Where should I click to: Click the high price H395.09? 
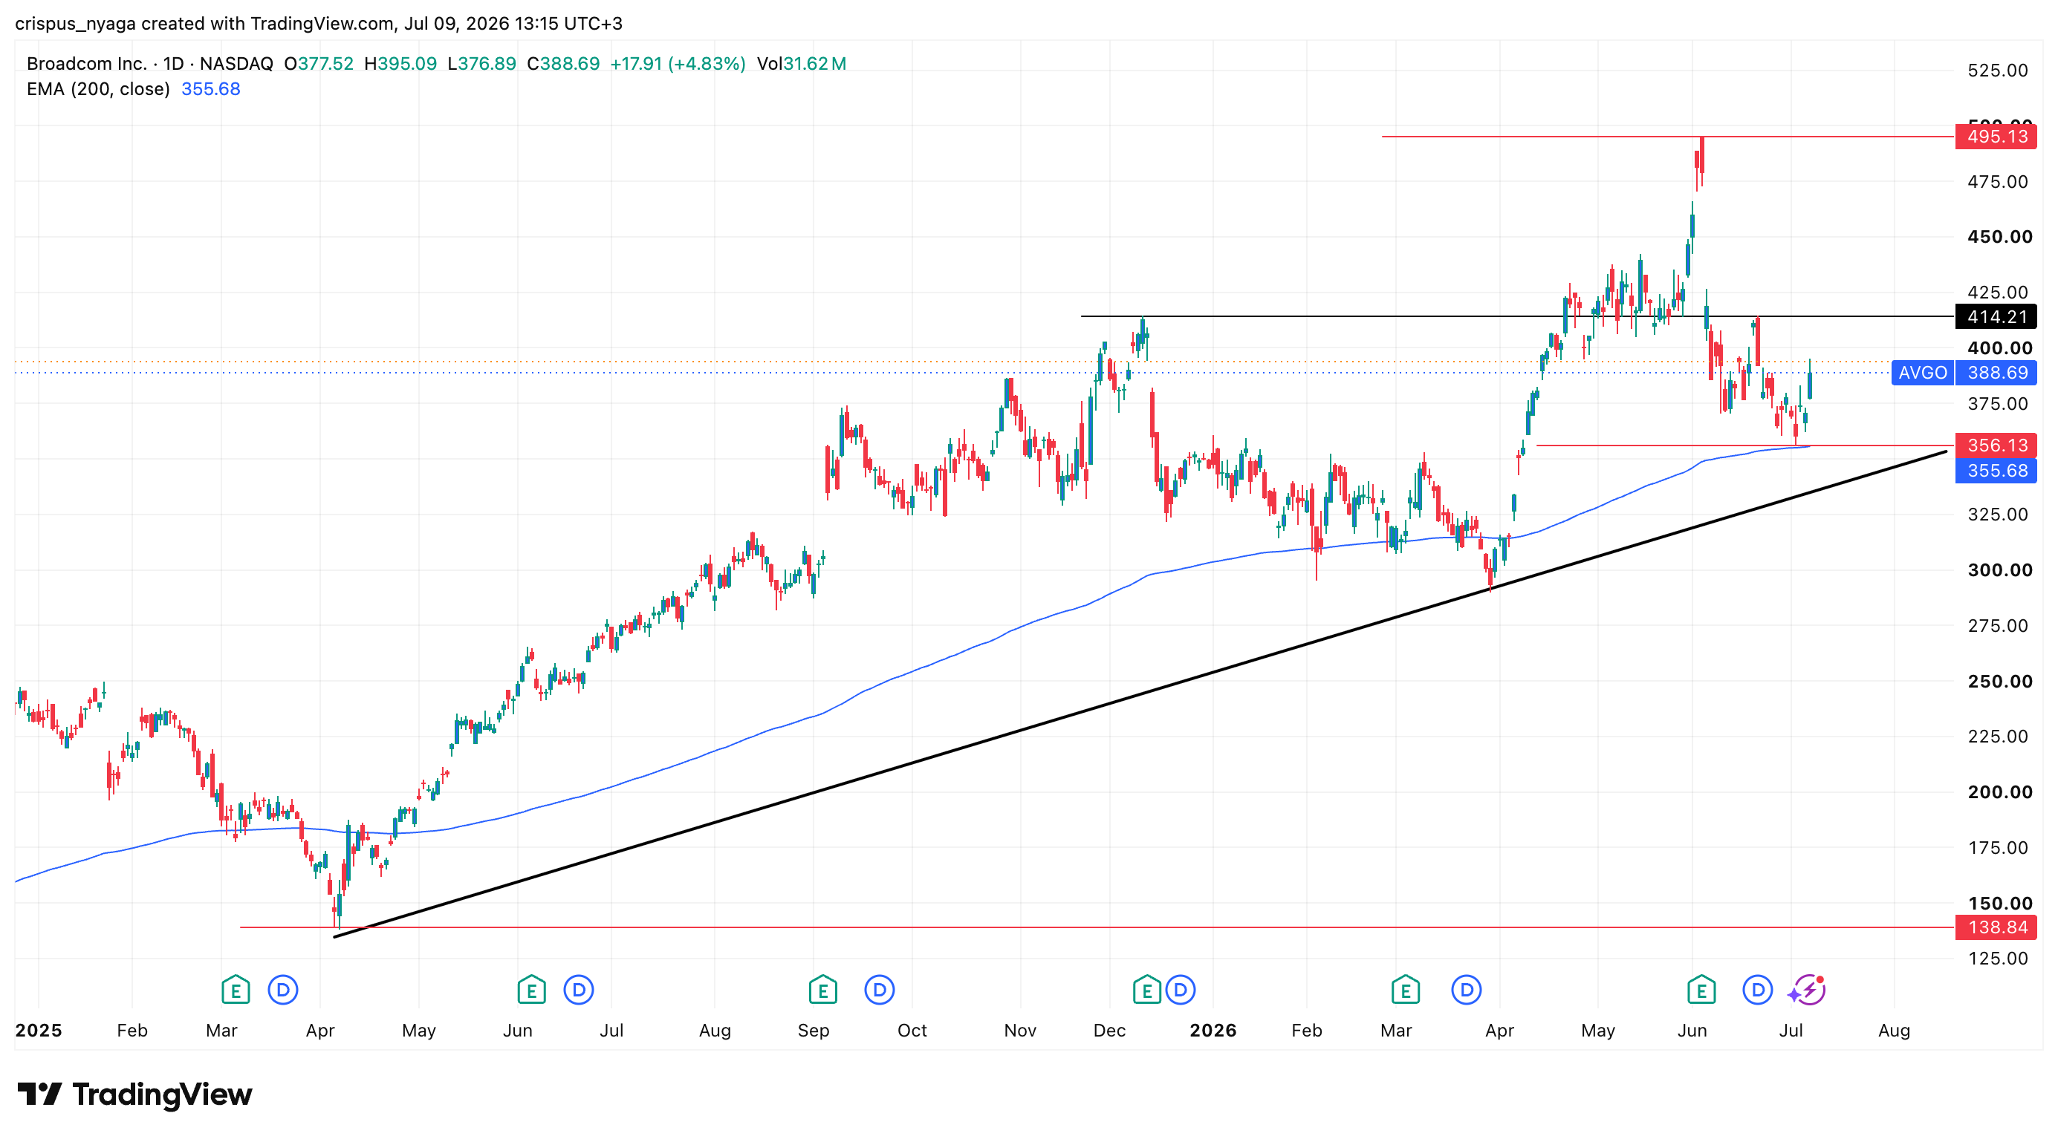(x=400, y=64)
